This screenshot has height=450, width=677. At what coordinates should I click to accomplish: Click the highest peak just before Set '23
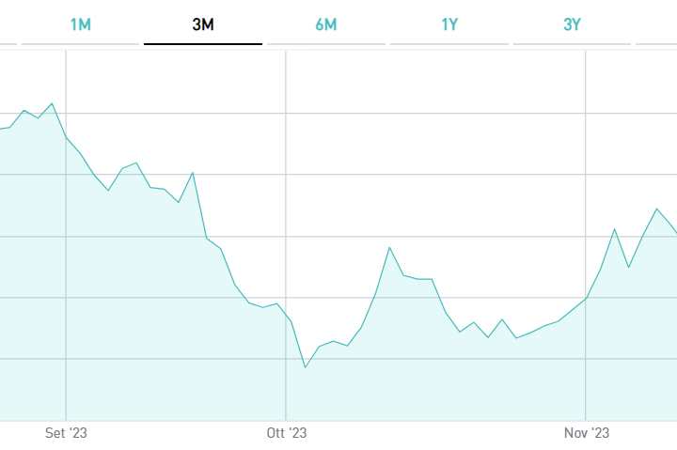click(x=52, y=103)
